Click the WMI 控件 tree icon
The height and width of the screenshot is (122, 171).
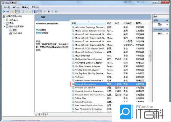[x=11, y=33]
